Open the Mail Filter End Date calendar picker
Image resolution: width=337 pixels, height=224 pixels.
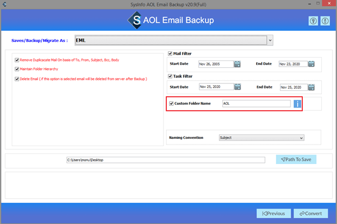(x=311, y=64)
